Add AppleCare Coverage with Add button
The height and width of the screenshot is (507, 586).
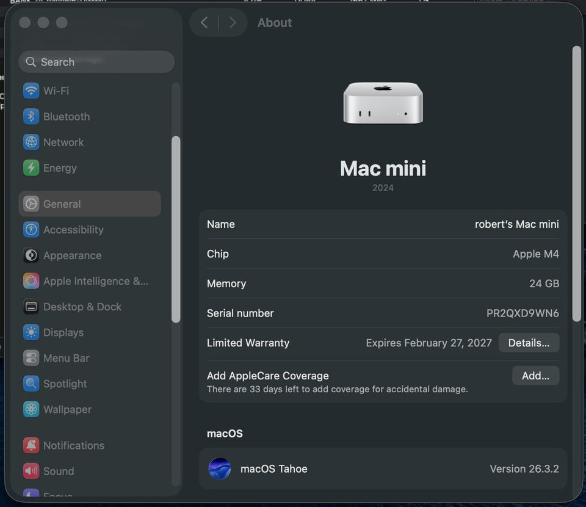535,376
